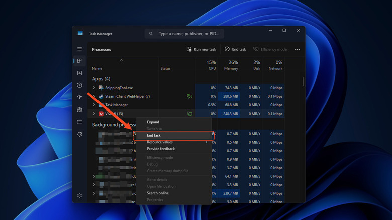The height and width of the screenshot is (220, 392).
Task: Select Search online in context menu
Action: point(158,193)
